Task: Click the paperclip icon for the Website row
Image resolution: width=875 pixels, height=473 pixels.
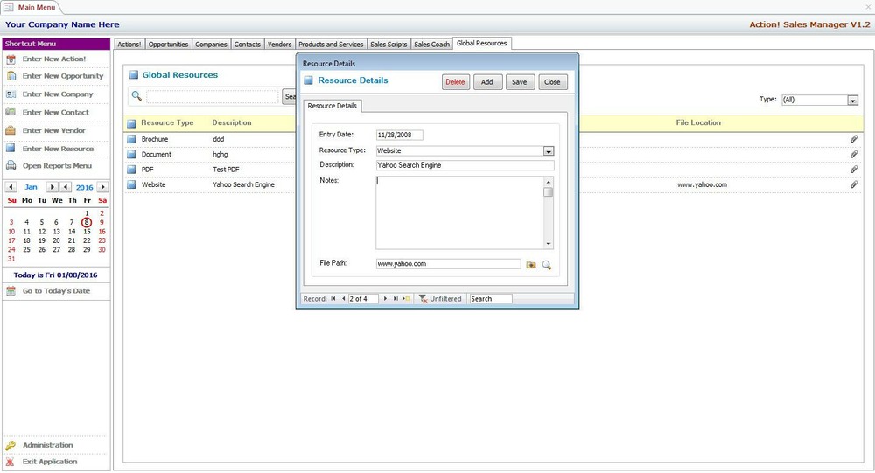Action: point(854,184)
